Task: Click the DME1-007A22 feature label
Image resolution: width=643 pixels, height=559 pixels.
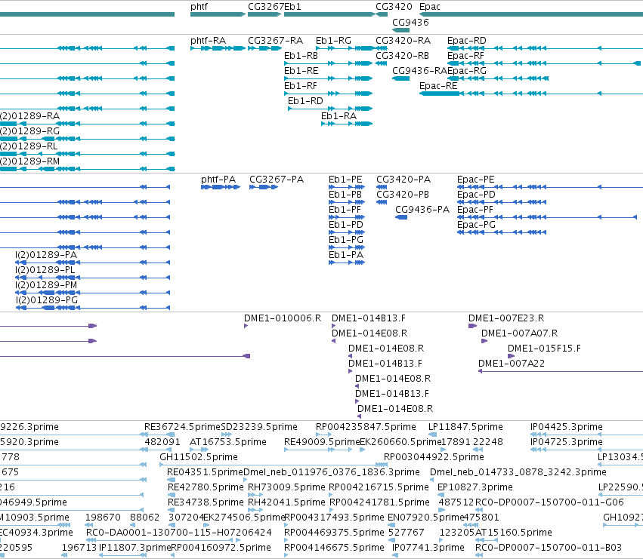Action: click(512, 364)
